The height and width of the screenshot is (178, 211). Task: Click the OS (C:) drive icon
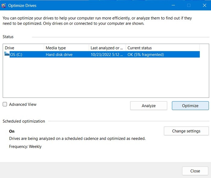(7, 54)
